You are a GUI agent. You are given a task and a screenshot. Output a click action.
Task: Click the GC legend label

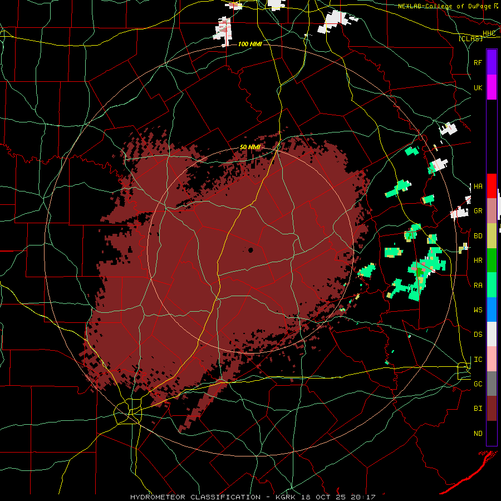pos(478,384)
